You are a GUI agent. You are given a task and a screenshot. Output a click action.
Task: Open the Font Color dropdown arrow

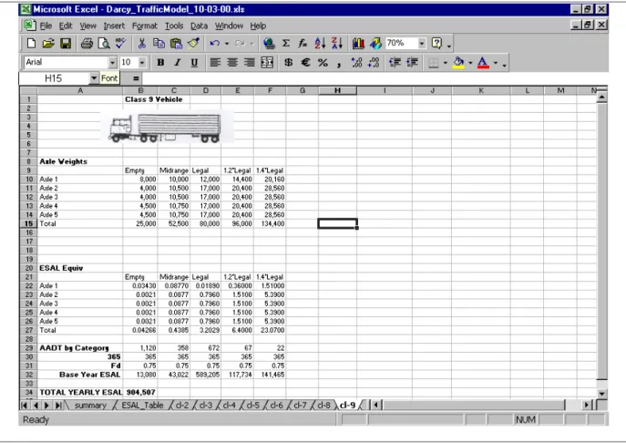[x=496, y=63]
